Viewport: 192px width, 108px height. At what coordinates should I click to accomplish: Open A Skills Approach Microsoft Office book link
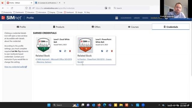point(54,61)
